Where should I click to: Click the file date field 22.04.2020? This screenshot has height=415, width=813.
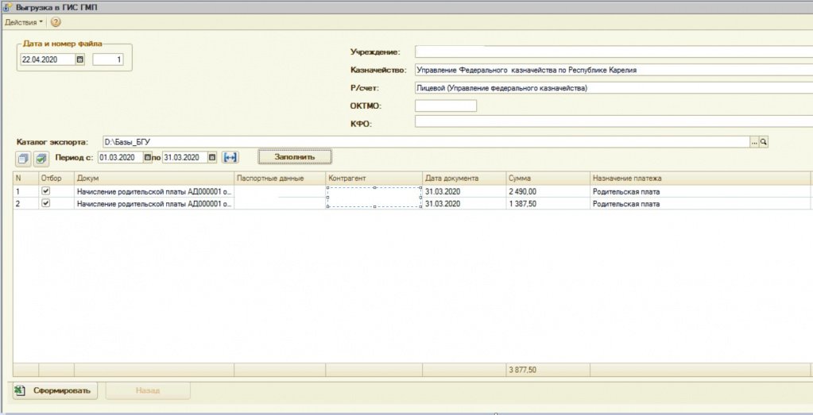(48, 60)
